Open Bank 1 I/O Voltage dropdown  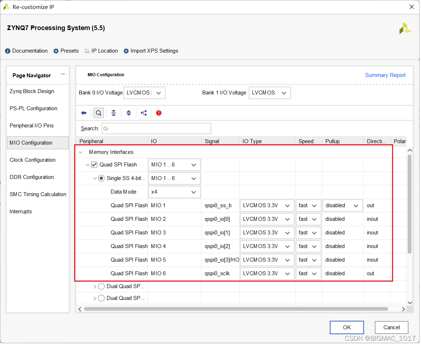point(271,93)
